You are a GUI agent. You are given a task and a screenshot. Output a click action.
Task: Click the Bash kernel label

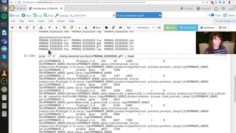click(229, 21)
